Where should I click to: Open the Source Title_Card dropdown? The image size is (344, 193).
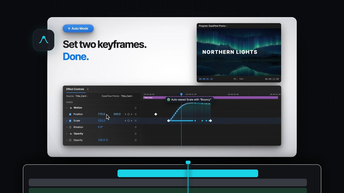[77, 96]
